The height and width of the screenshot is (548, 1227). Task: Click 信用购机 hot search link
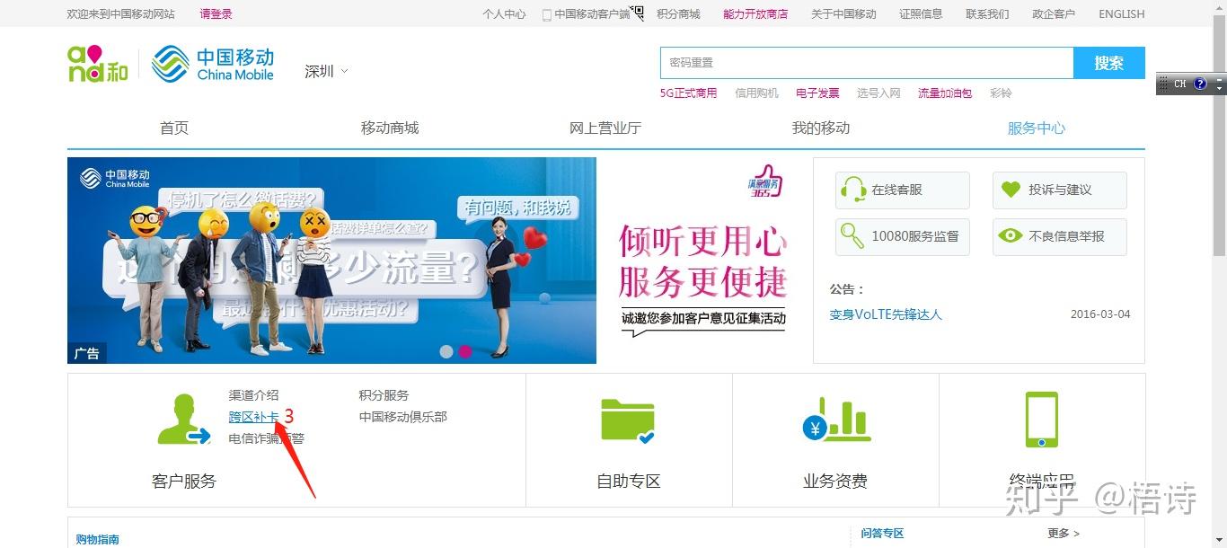756,93
